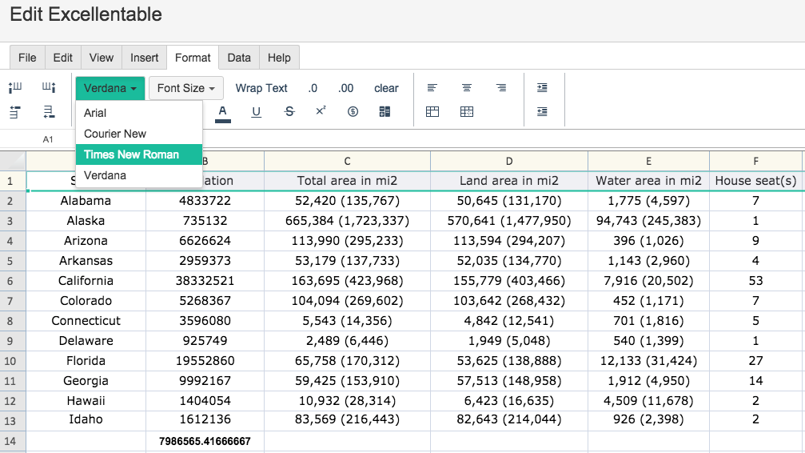Viewport: 805px width, 453px height.
Task: Switch to the Data tab
Action: click(239, 58)
